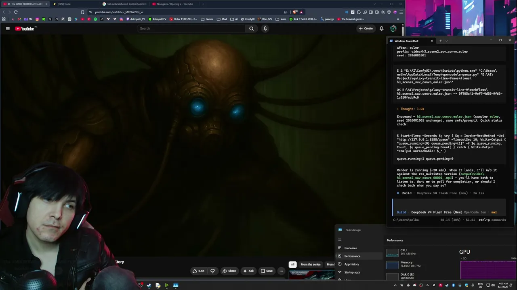Select the Windows PowerShell tab

click(x=412, y=41)
